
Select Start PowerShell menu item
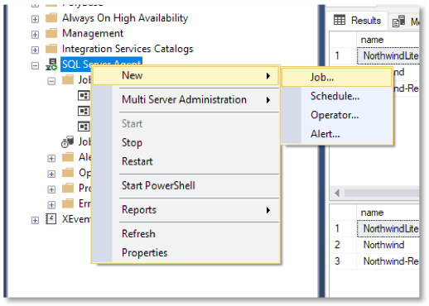pos(186,186)
